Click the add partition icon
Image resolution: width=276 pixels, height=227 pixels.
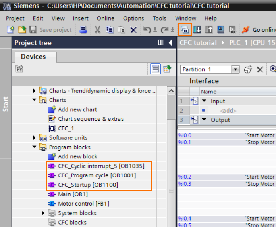[248, 69]
